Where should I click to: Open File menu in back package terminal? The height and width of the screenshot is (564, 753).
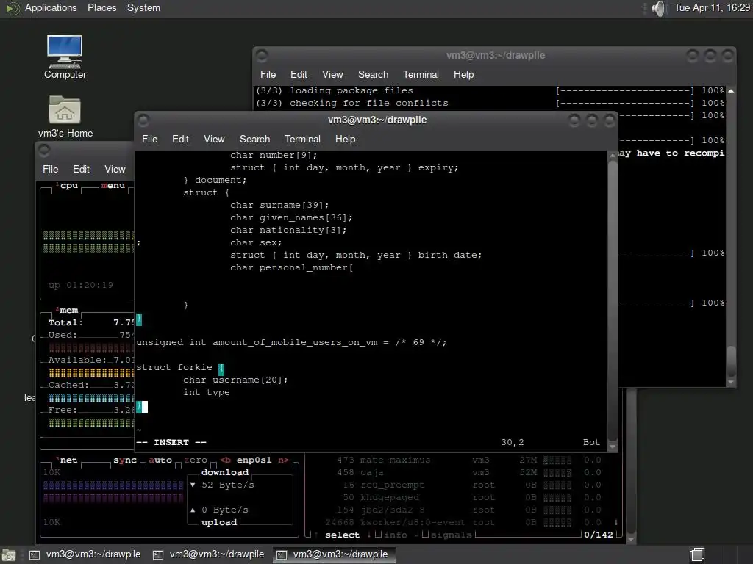(268, 74)
